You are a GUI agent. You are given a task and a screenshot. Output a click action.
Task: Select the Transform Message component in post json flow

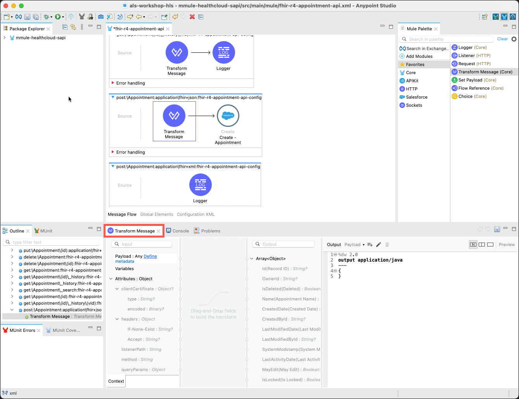click(174, 121)
